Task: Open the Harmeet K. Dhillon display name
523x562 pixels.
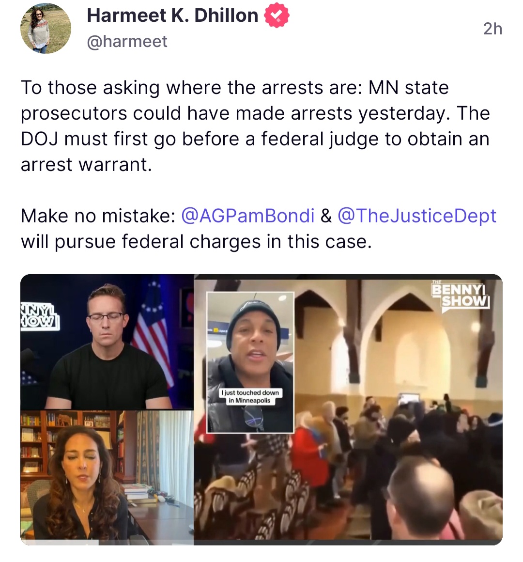Action: 172,16
